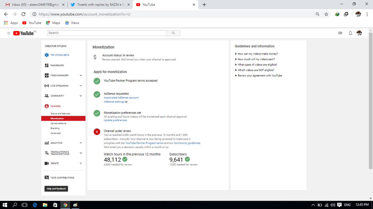This screenshot has height=209, width=373.
Task: Click the Help and feedback button
Action: coord(56,189)
